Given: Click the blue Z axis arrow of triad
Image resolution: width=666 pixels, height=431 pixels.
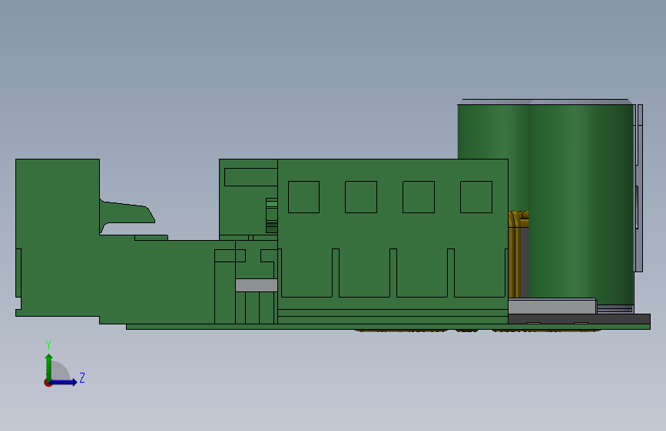Looking at the screenshot, I should click(x=64, y=382).
